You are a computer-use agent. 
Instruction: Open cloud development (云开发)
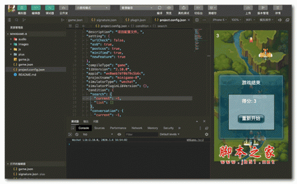[x=64, y=8]
